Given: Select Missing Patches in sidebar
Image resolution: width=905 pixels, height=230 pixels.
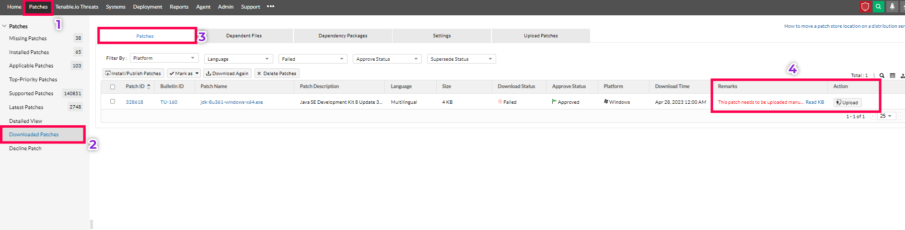Looking at the screenshot, I should coord(28,38).
